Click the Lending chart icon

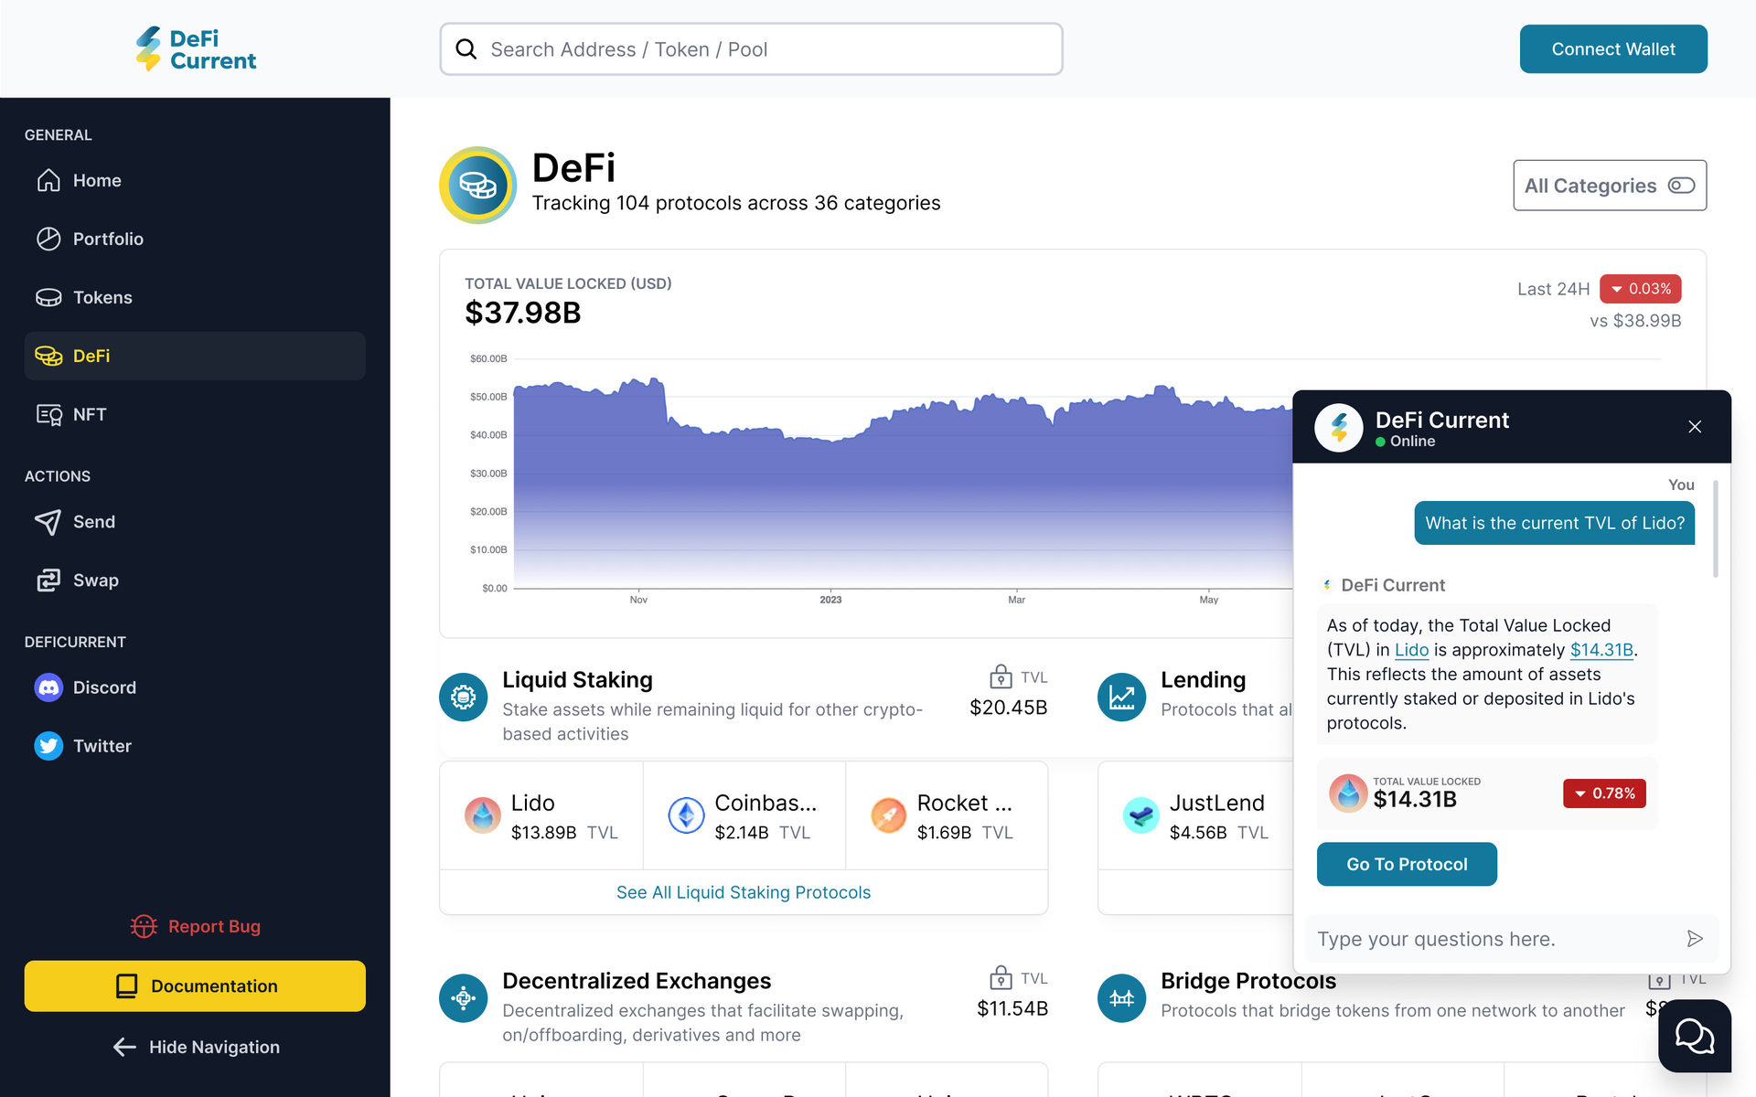[1121, 698]
